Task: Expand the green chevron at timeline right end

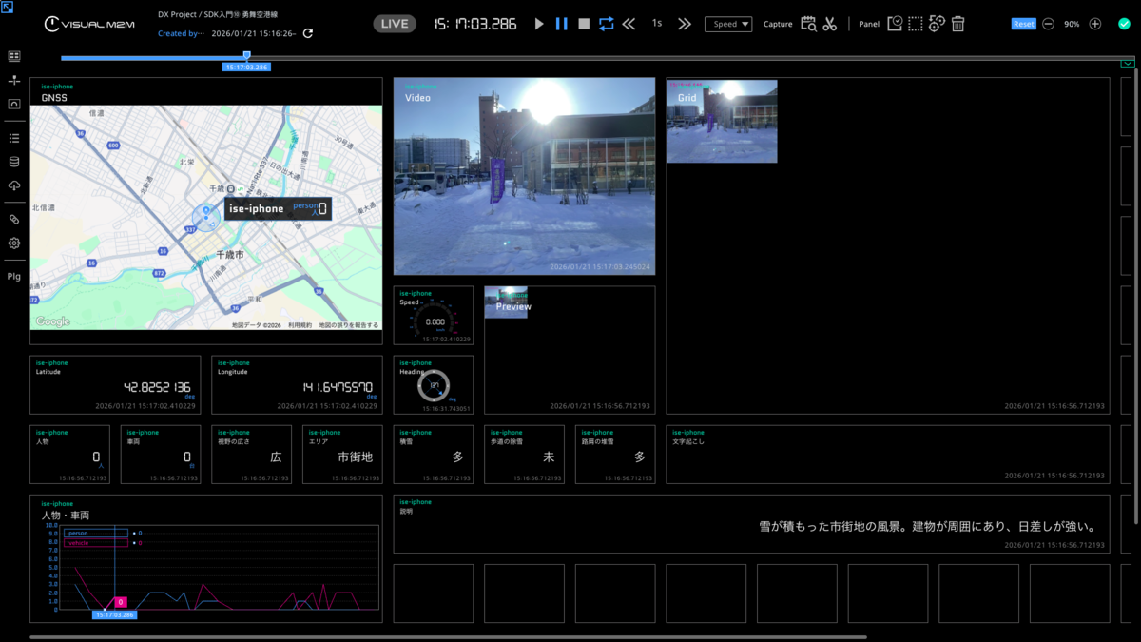Action: [x=1128, y=64]
